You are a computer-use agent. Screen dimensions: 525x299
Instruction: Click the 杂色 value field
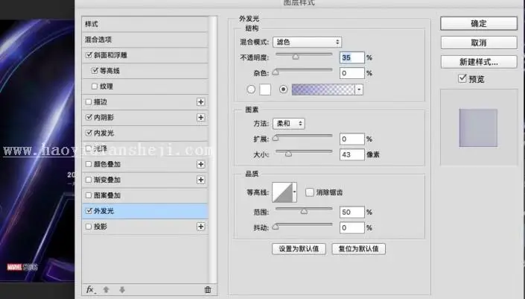tap(352, 73)
